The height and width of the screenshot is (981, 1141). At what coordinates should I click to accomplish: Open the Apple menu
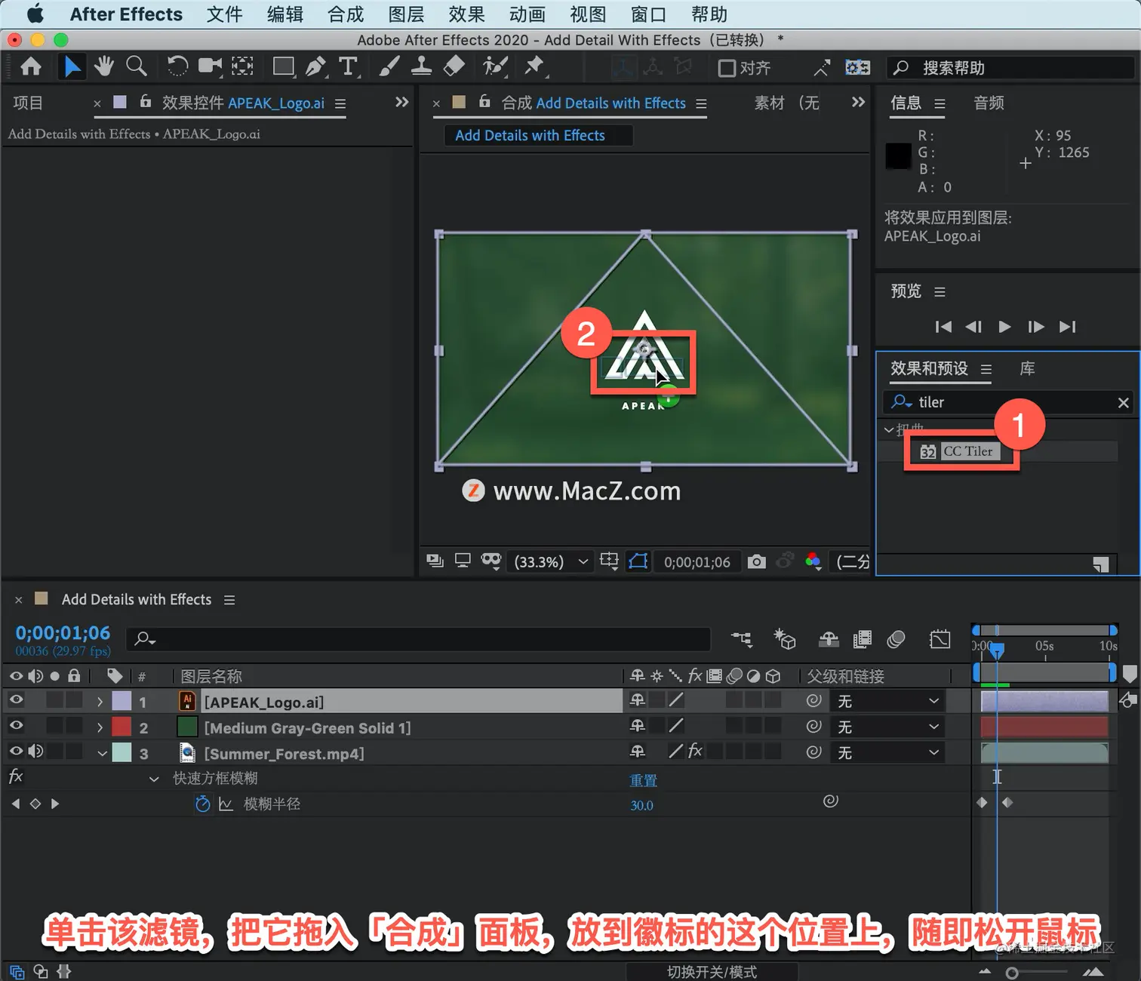pyautogui.click(x=35, y=14)
